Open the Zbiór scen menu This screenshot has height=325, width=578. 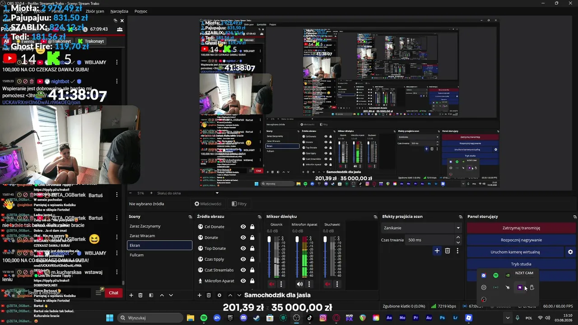coord(94,11)
